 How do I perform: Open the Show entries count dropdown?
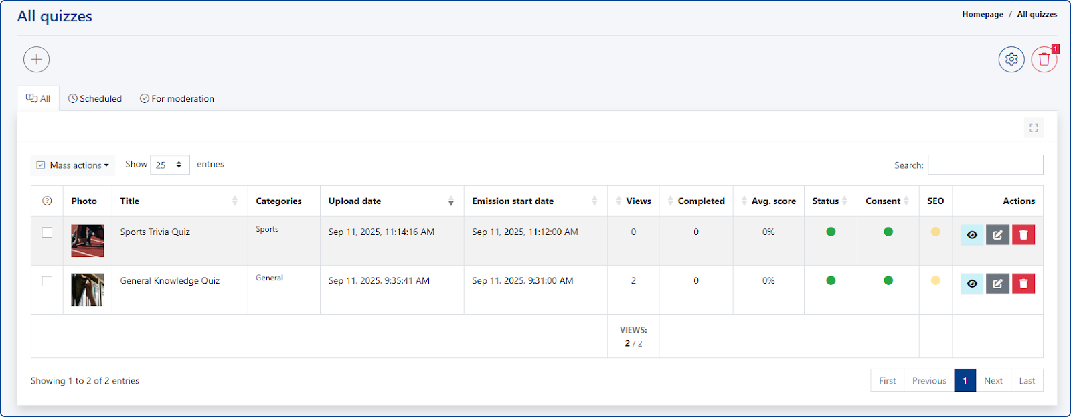tap(170, 165)
